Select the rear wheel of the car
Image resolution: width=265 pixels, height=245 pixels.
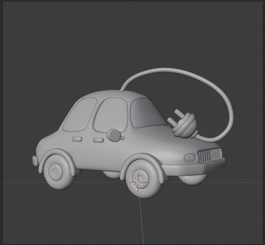59,172
